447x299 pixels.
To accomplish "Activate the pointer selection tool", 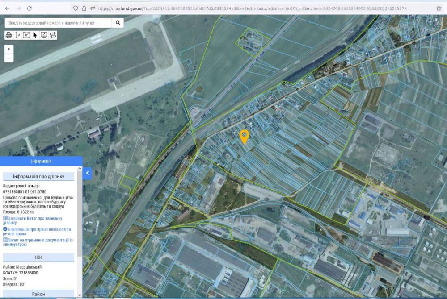I will [x=35, y=35].
